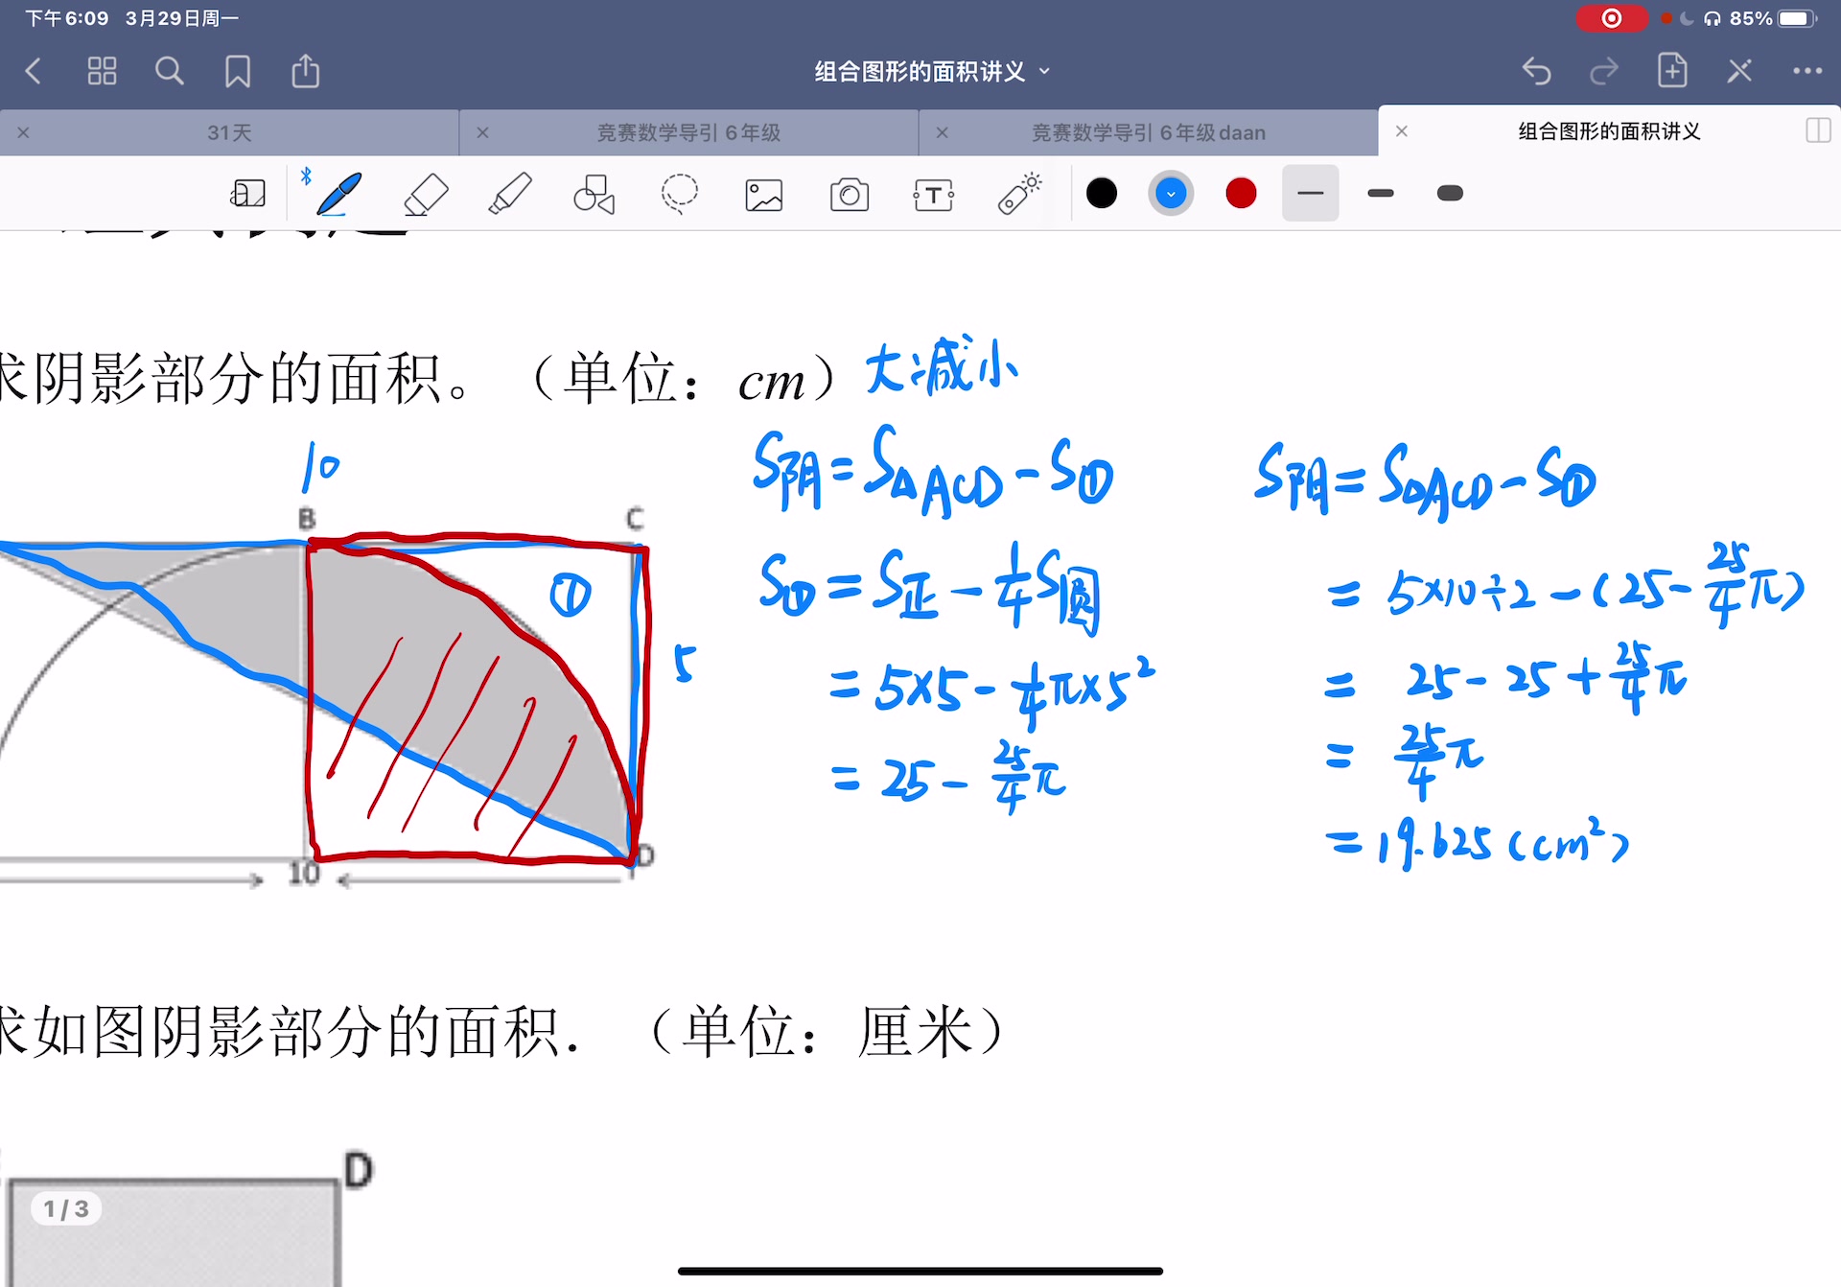Switch to 竞赛数学导引 6年级 daan tab

tap(1148, 132)
